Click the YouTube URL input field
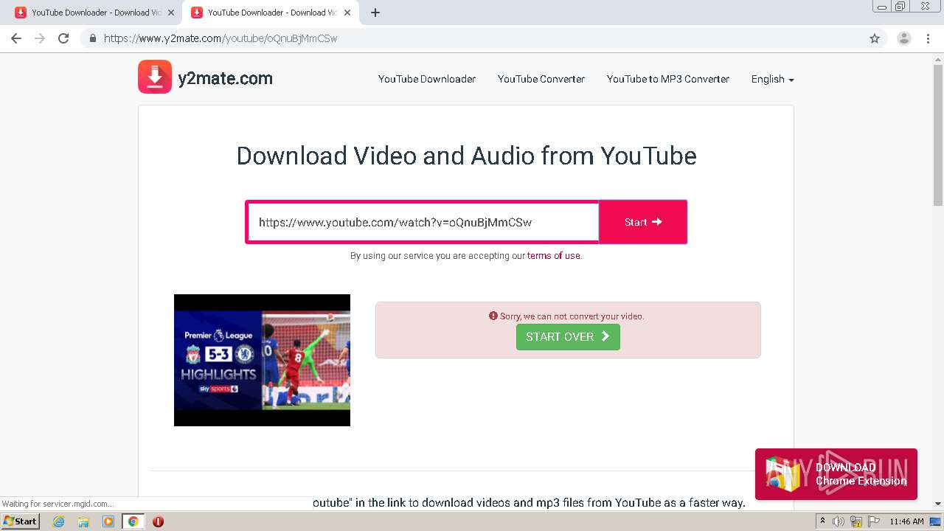The height and width of the screenshot is (531, 944). point(423,222)
